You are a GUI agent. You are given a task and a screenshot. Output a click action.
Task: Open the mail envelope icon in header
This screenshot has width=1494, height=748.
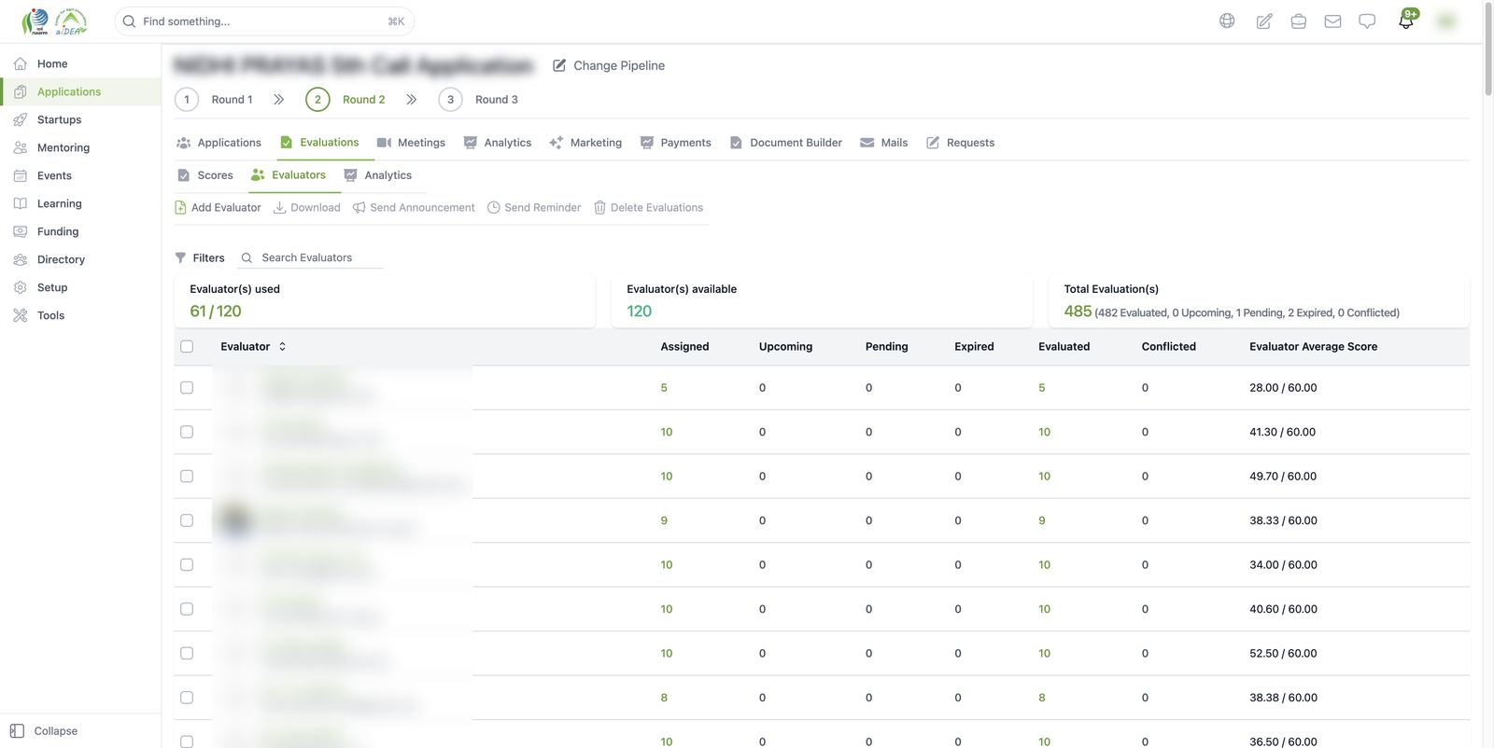pos(1332,21)
